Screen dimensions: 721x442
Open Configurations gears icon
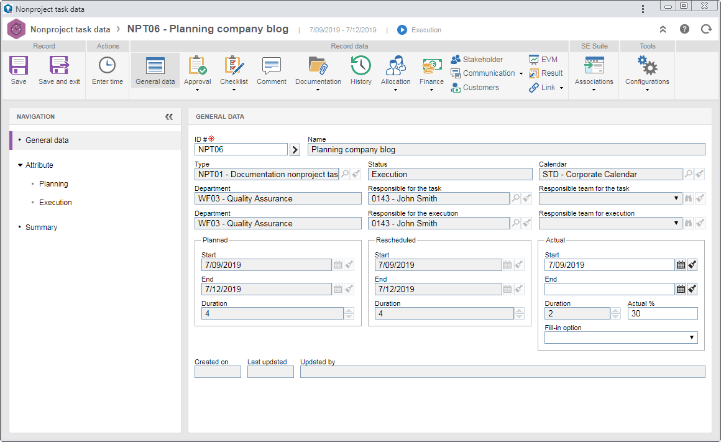point(647,65)
